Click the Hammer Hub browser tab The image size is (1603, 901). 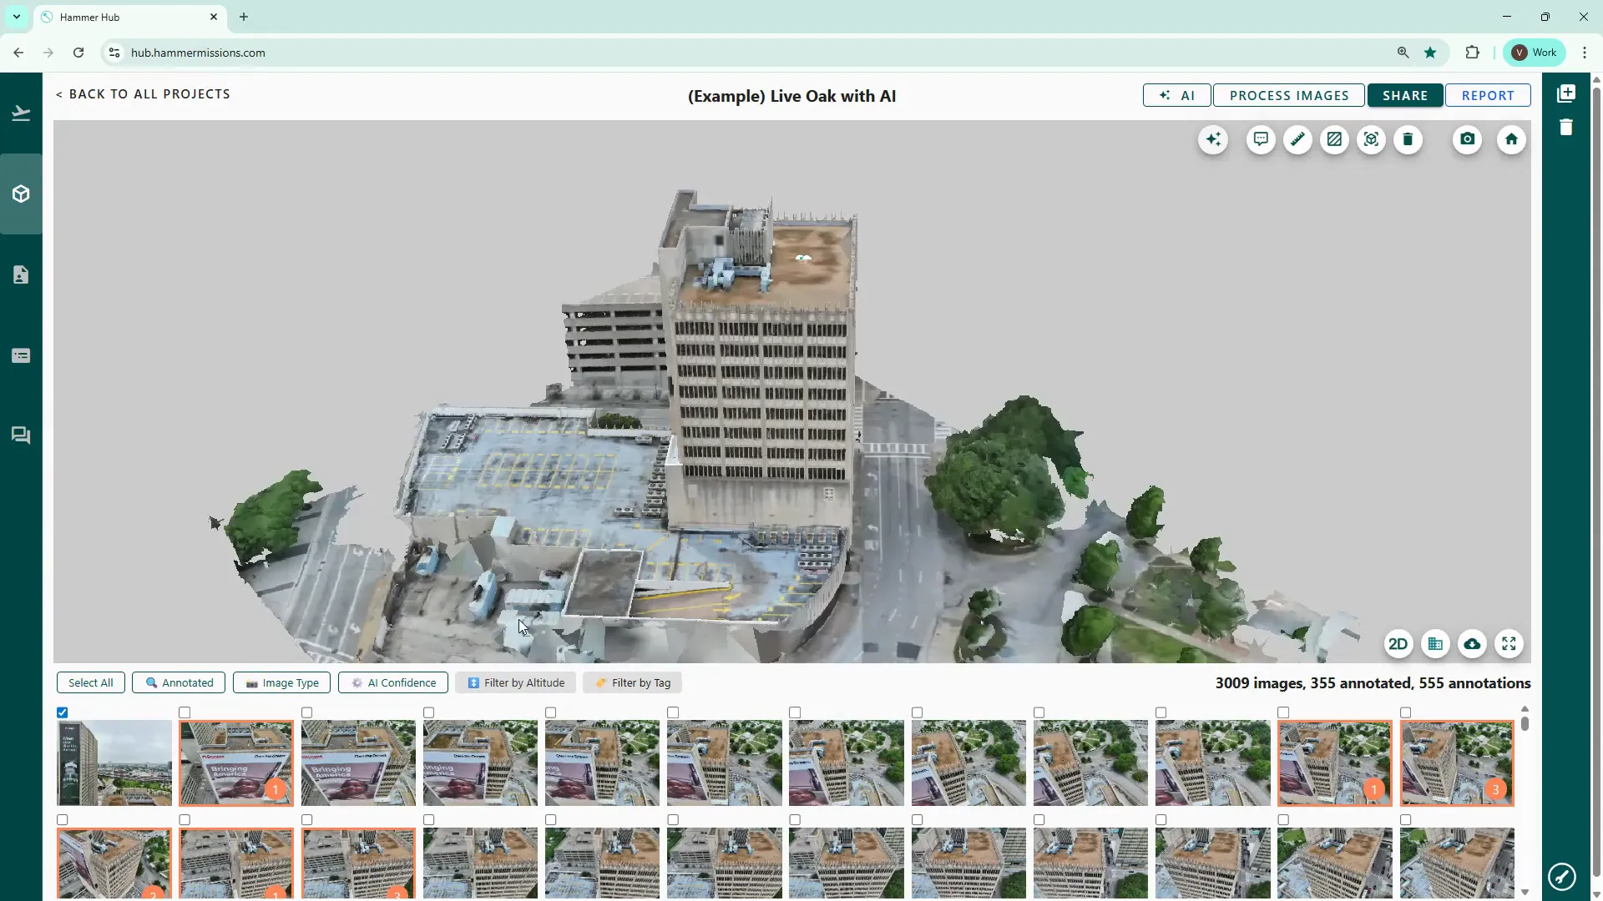tap(125, 17)
